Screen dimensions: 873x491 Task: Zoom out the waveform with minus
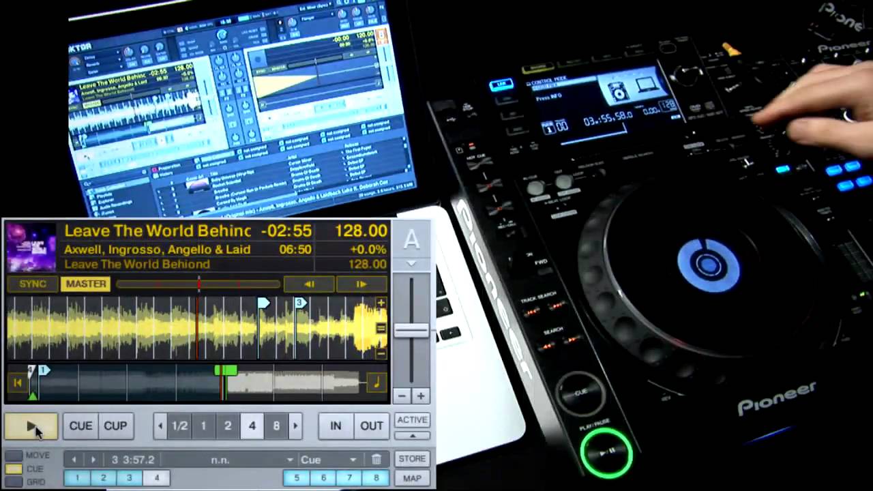pyautogui.click(x=381, y=353)
